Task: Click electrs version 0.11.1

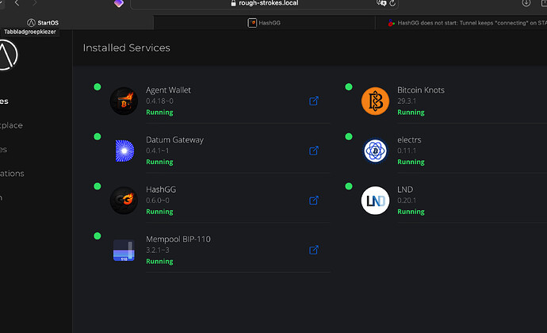Action: pyautogui.click(x=407, y=151)
